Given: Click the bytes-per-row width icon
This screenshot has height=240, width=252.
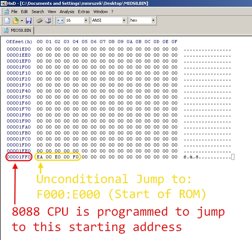Looking at the screenshot, I should [x=60, y=21].
